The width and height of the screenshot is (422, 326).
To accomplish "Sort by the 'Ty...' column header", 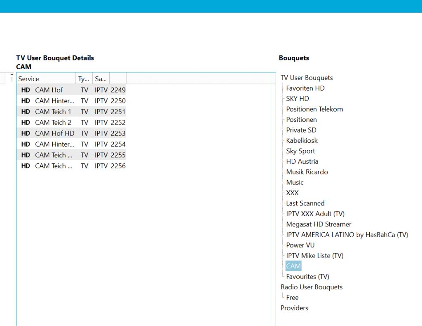I will point(84,79).
